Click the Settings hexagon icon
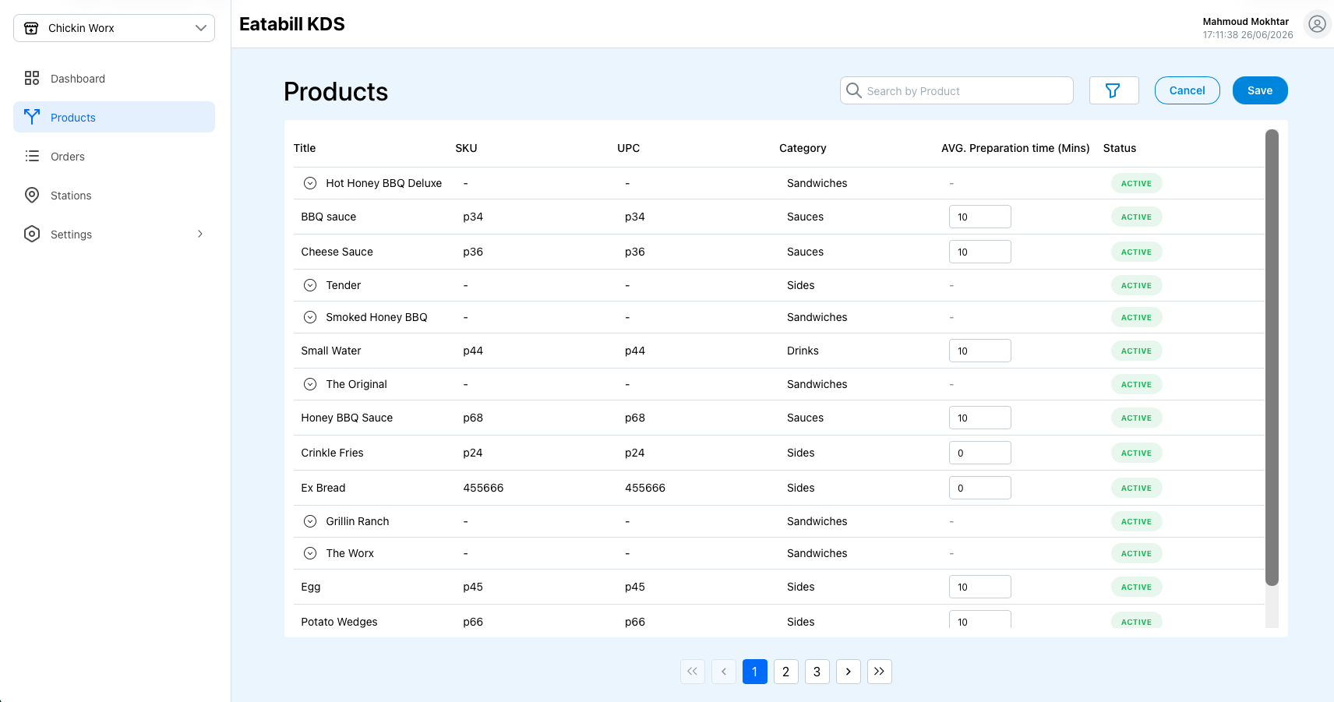The height and width of the screenshot is (702, 1334). 32,234
